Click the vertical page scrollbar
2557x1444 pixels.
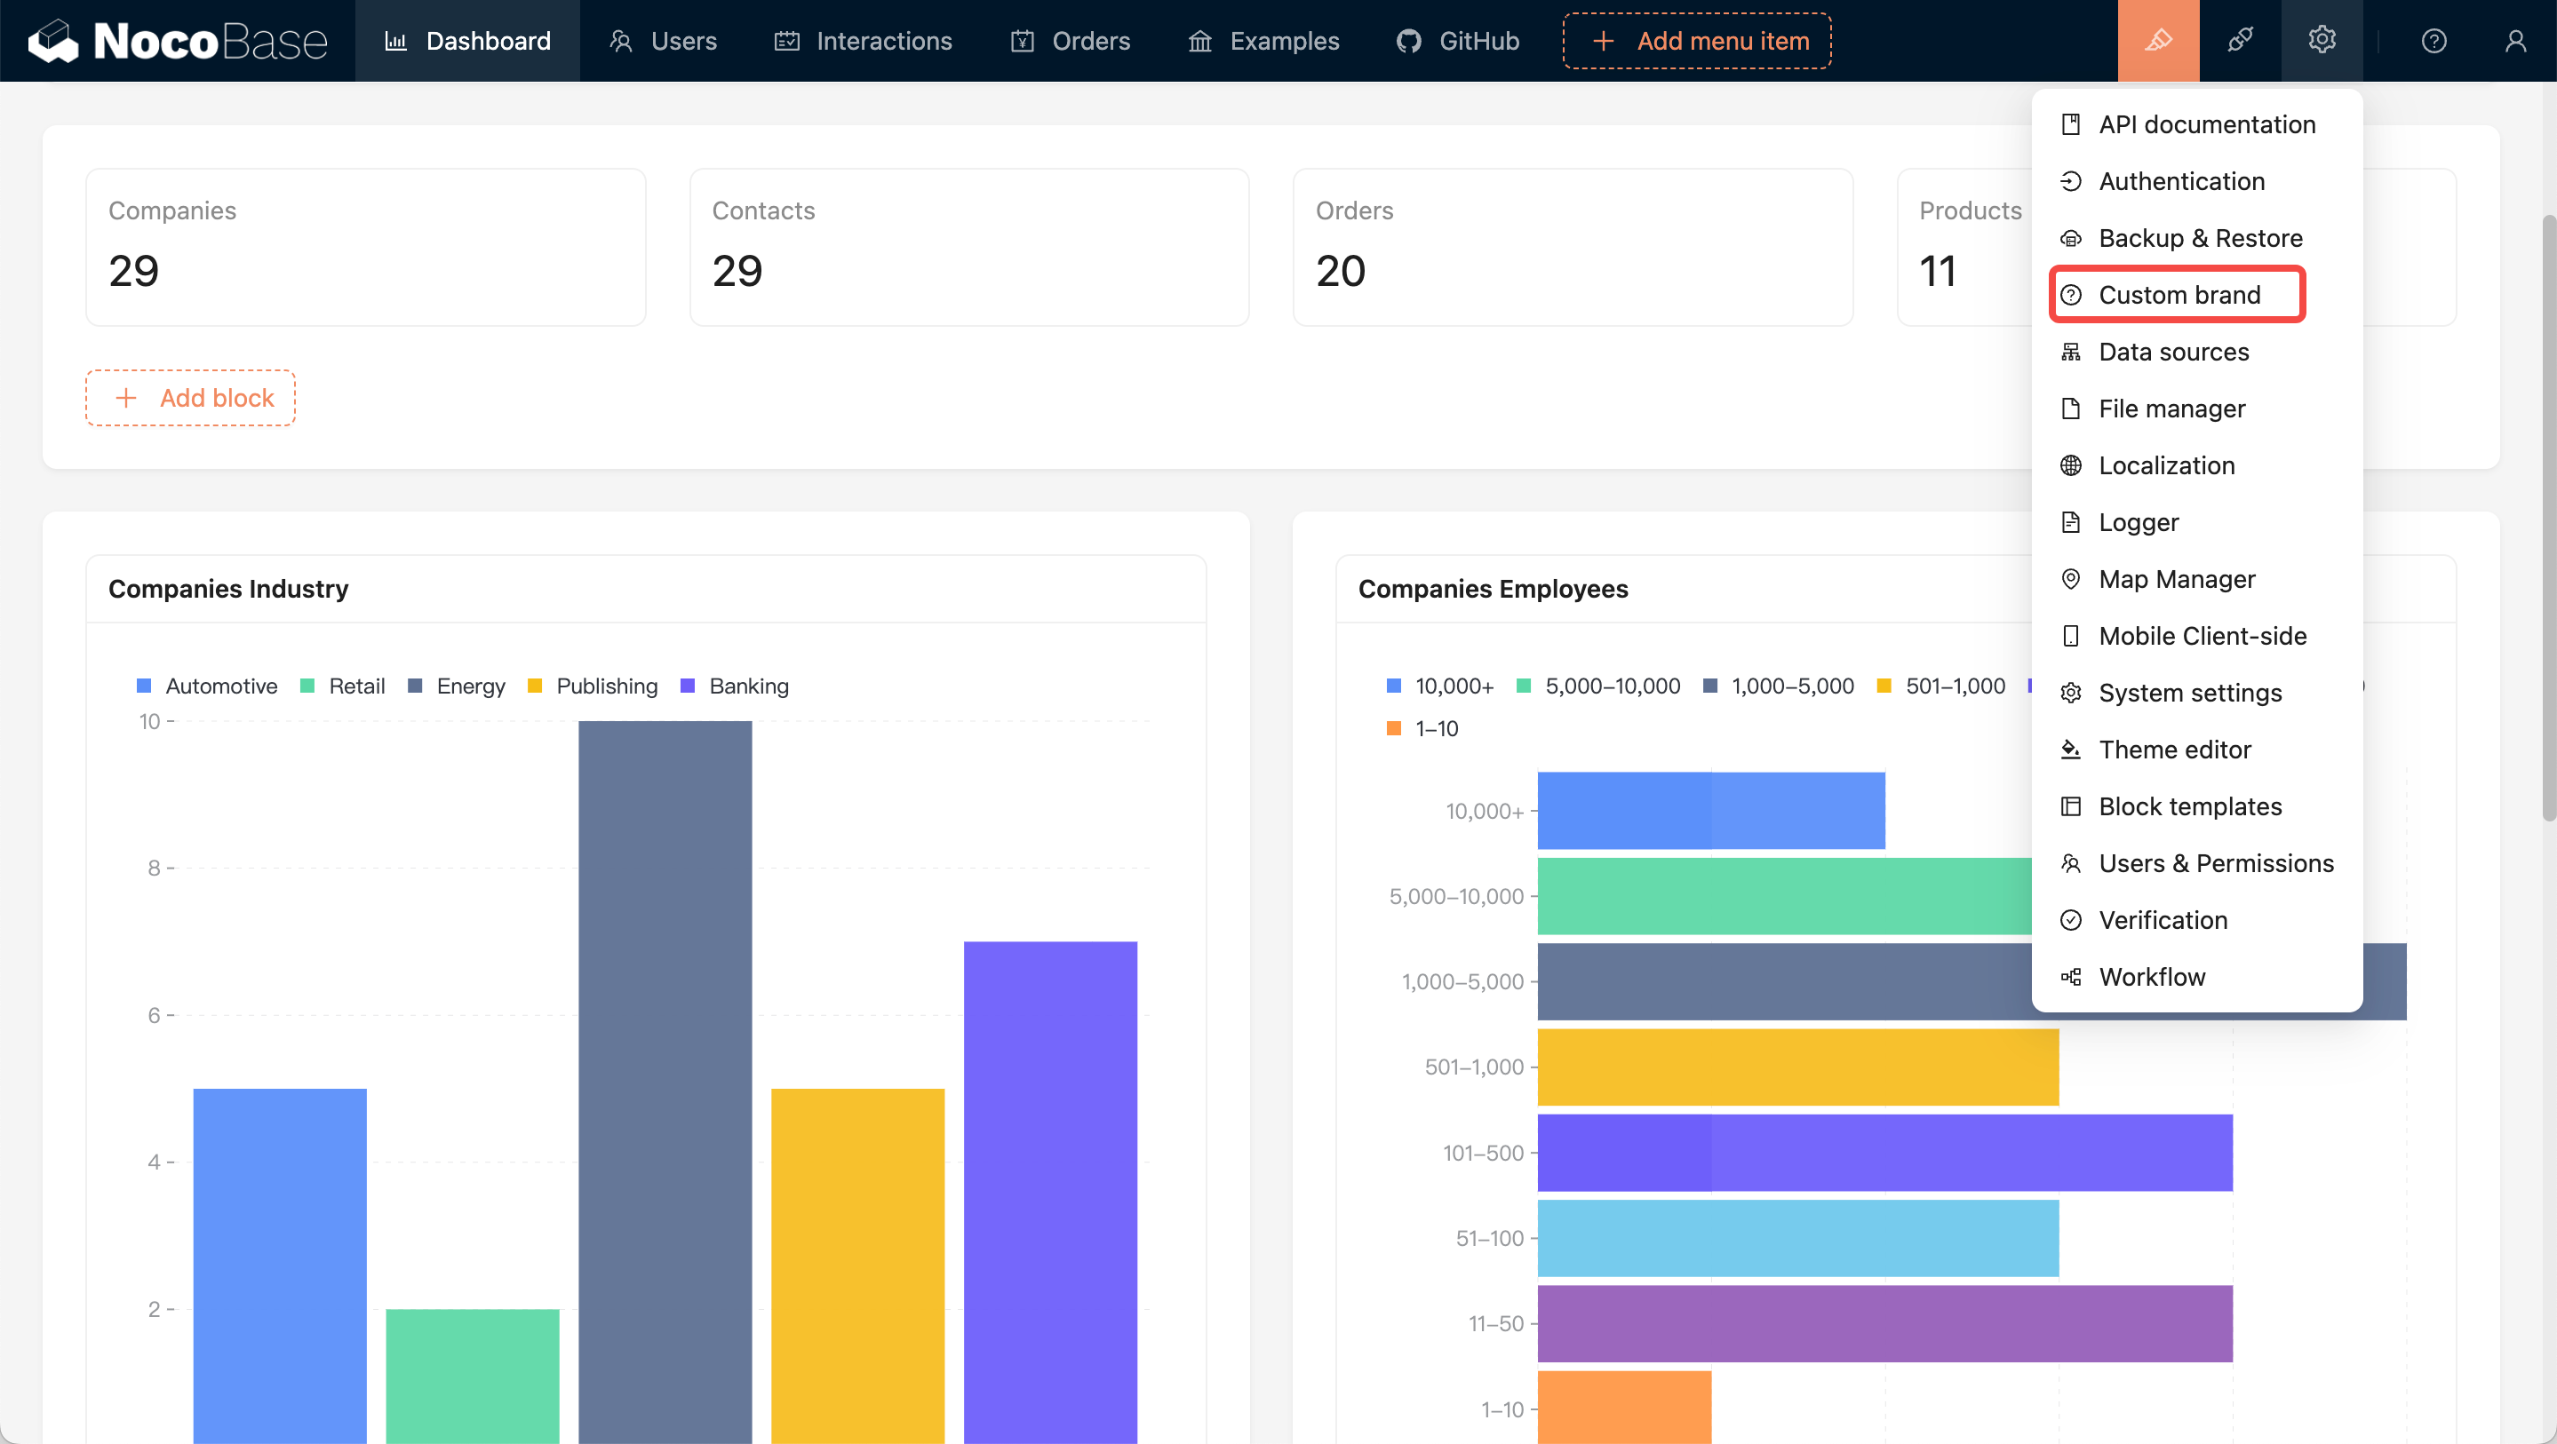coord(2547,516)
